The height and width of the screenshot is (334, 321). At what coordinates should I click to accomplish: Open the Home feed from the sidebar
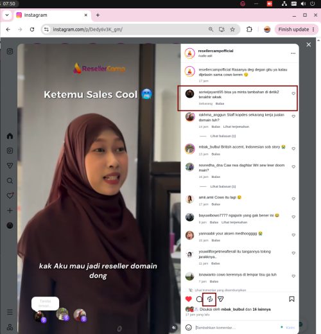click(10, 136)
